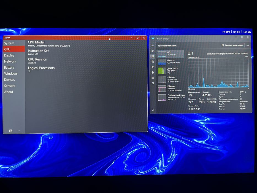Open Task Manager settings gear
The image size is (257, 193).
click(x=153, y=111)
